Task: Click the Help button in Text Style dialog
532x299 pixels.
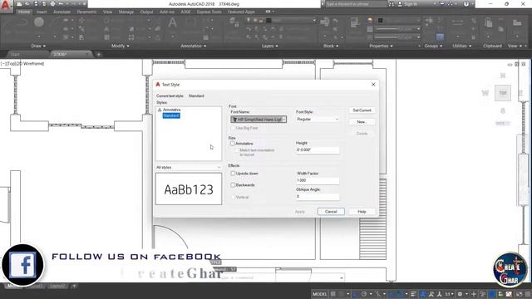Action: click(362, 212)
